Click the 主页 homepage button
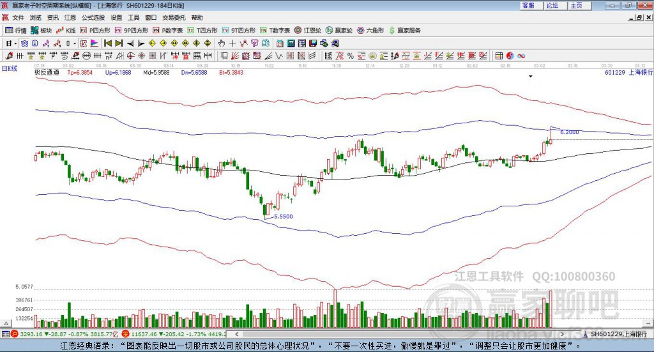 coord(580,5)
